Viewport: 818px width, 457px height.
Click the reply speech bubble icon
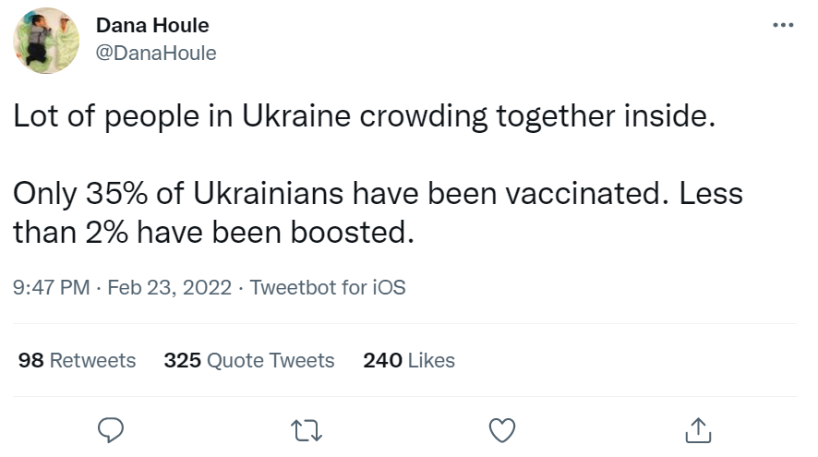tap(110, 429)
